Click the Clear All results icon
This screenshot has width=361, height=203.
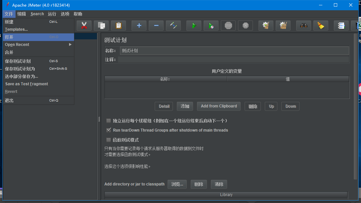(283, 25)
